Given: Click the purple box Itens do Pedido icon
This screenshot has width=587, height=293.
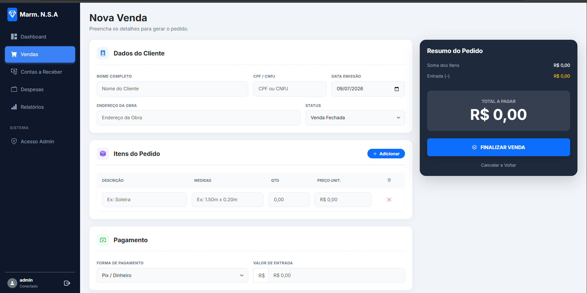Looking at the screenshot, I should click(x=103, y=154).
